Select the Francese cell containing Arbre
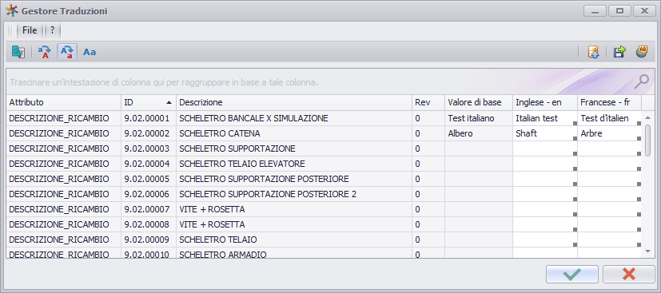Viewport: 661px width, 293px height. point(610,133)
